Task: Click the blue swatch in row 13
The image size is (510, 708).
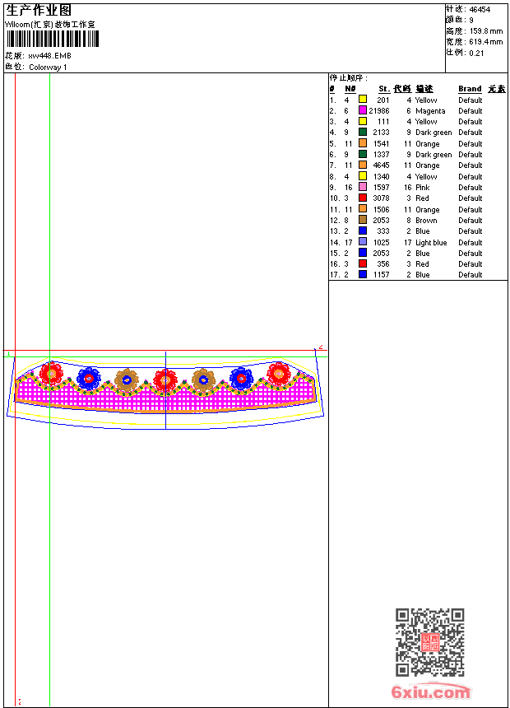Action: 363,231
